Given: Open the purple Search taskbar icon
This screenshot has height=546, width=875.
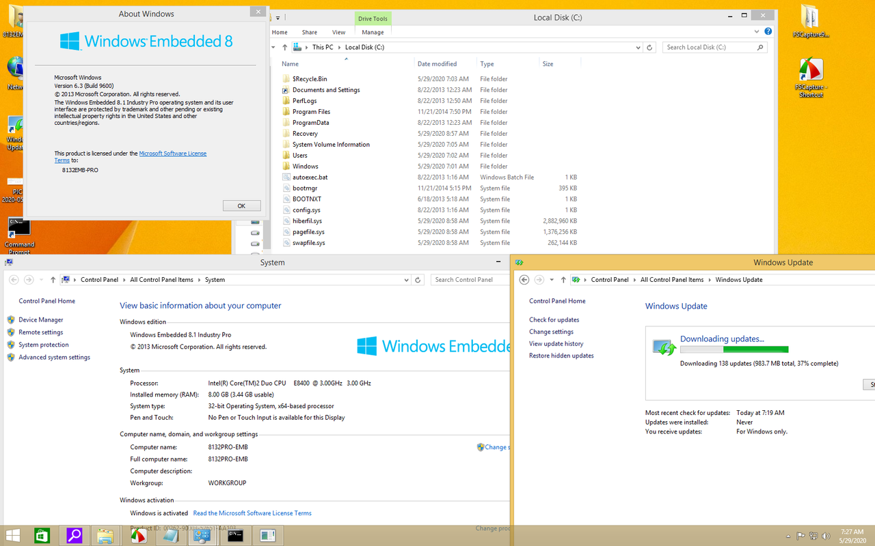Looking at the screenshot, I should coord(74,536).
